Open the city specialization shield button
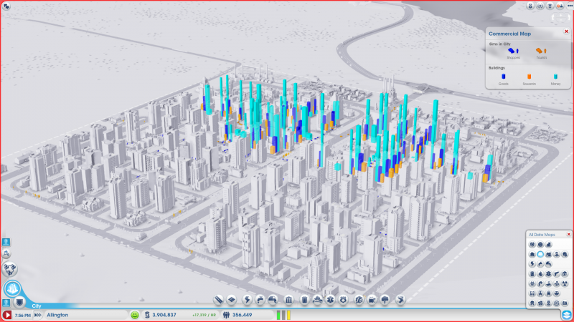 (x=19, y=302)
